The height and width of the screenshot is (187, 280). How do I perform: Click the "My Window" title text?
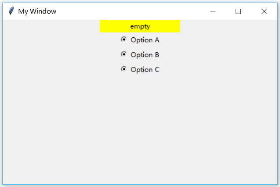coord(37,11)
